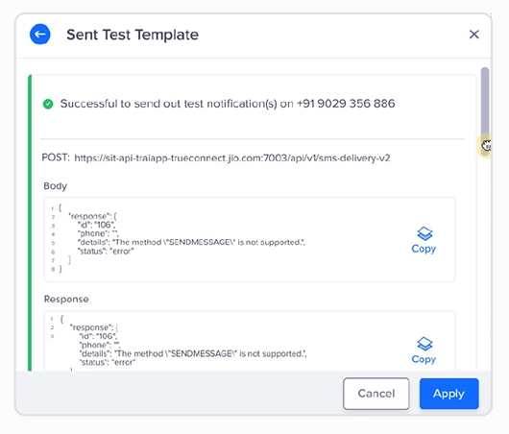Screen dimensions: 509x434
Task: Click the blue back arrow icon
Action: pos(40,34)
